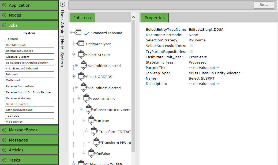Viewport: 278px width, 165px height.
Task: Expand the MessageBoxes accordion section
Action: (29, 130)
